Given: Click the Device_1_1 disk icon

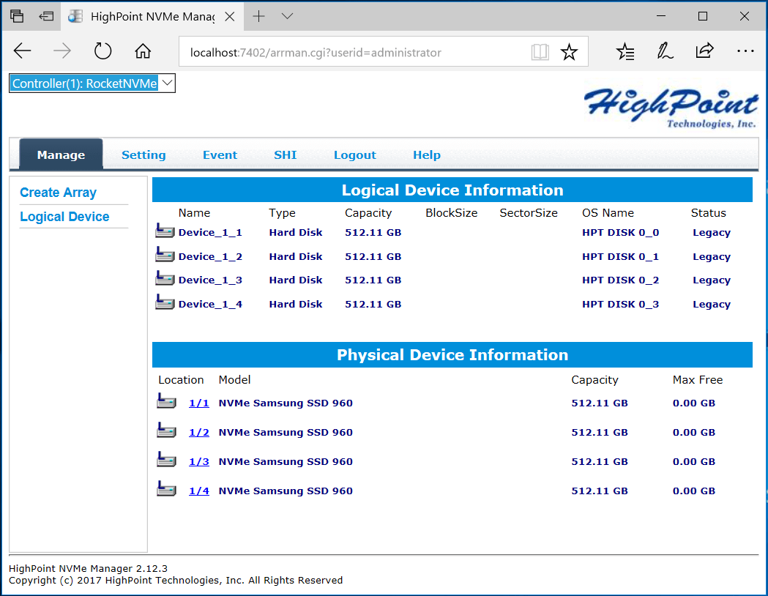Looking at the screenshot, I should pyautogui.click(x=165, y=232).
